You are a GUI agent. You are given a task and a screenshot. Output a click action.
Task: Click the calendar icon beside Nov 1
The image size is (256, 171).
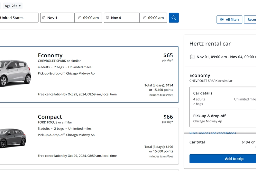[x=44, y=18]
